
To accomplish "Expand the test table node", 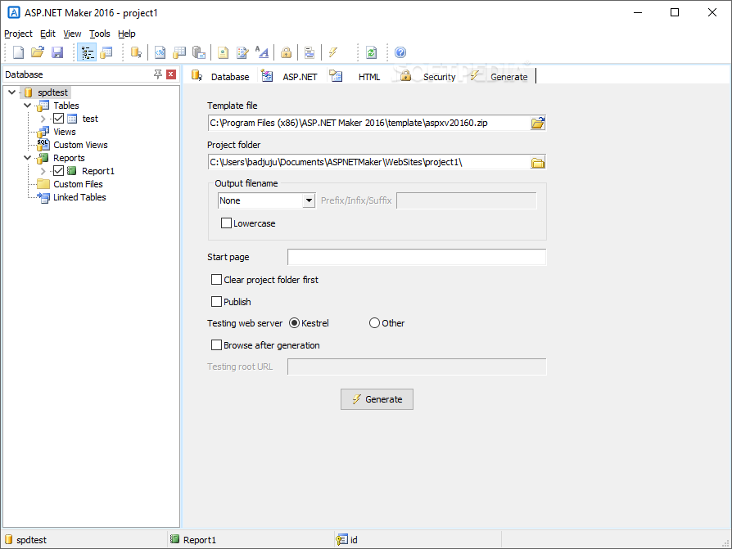I will pyautogui.click(x=43, y=119).
